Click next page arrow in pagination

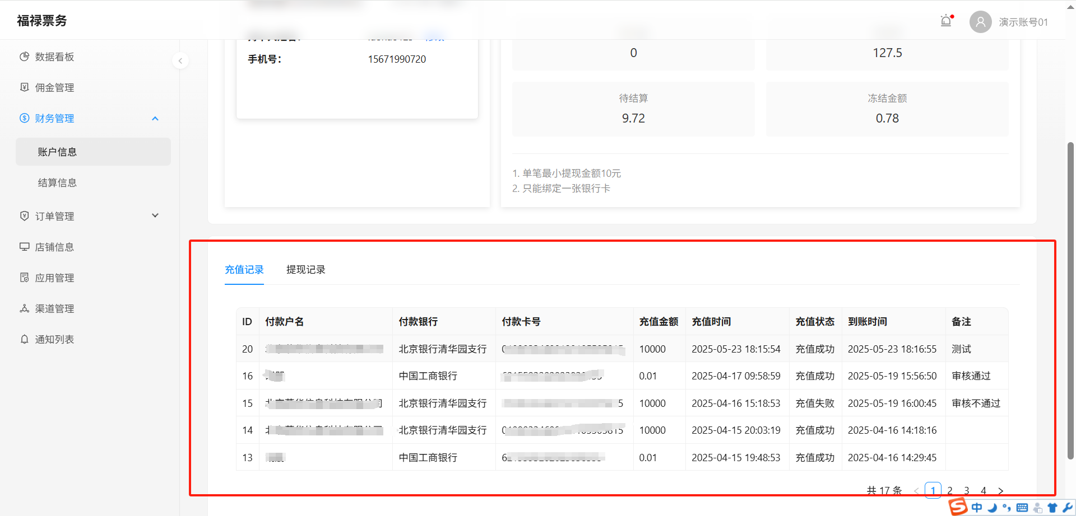pos(1000,490)
